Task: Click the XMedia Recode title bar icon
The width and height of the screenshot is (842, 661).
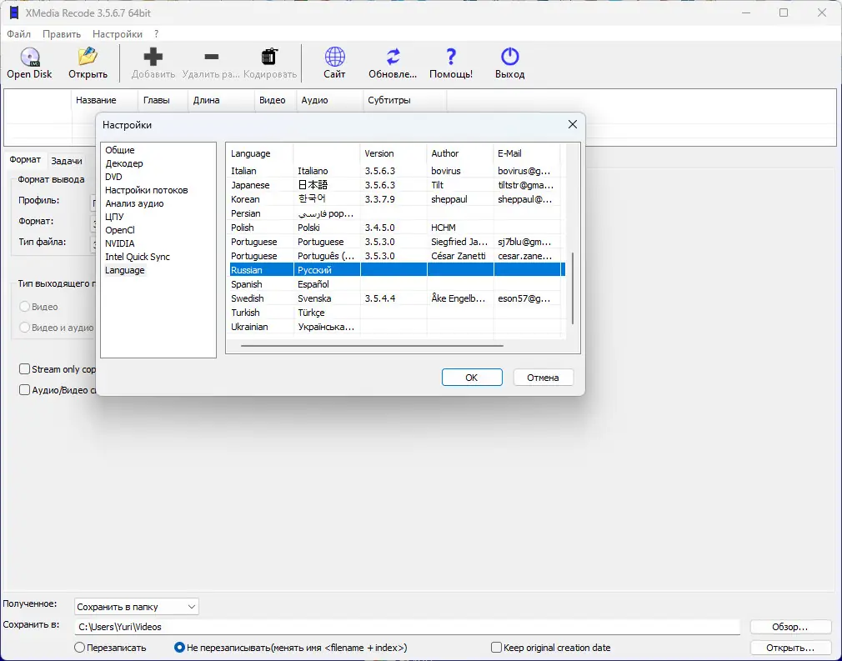Action: coord(14,13)
